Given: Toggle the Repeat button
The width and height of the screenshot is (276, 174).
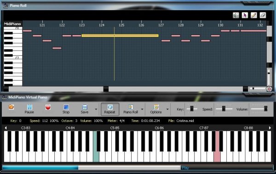Looking at the screenshot, I should coord(110,109).
